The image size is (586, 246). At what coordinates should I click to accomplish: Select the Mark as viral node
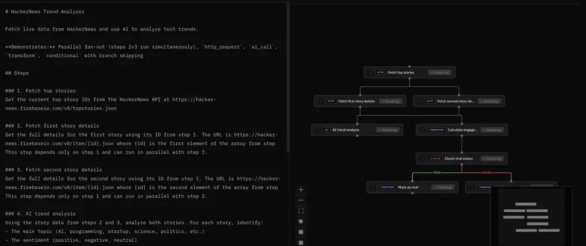pyautogui.click(x=412, y=187)
